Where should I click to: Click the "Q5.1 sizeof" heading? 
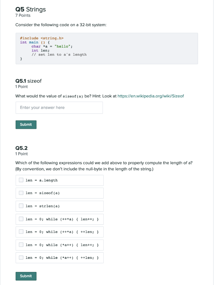(28, 81)
